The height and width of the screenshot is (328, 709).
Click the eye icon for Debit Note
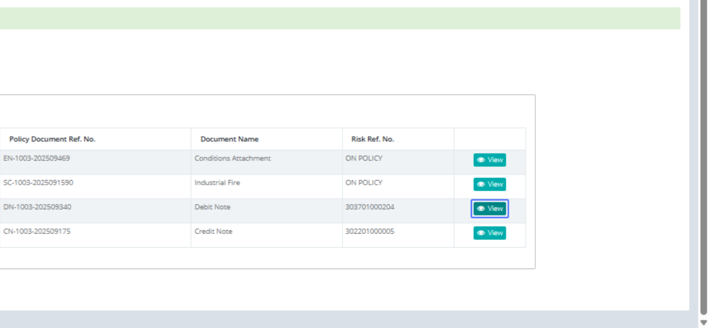pyautogui.click(x=481, y=209)
